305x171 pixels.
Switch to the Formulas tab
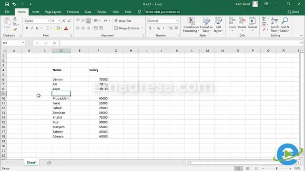point(73,12)
